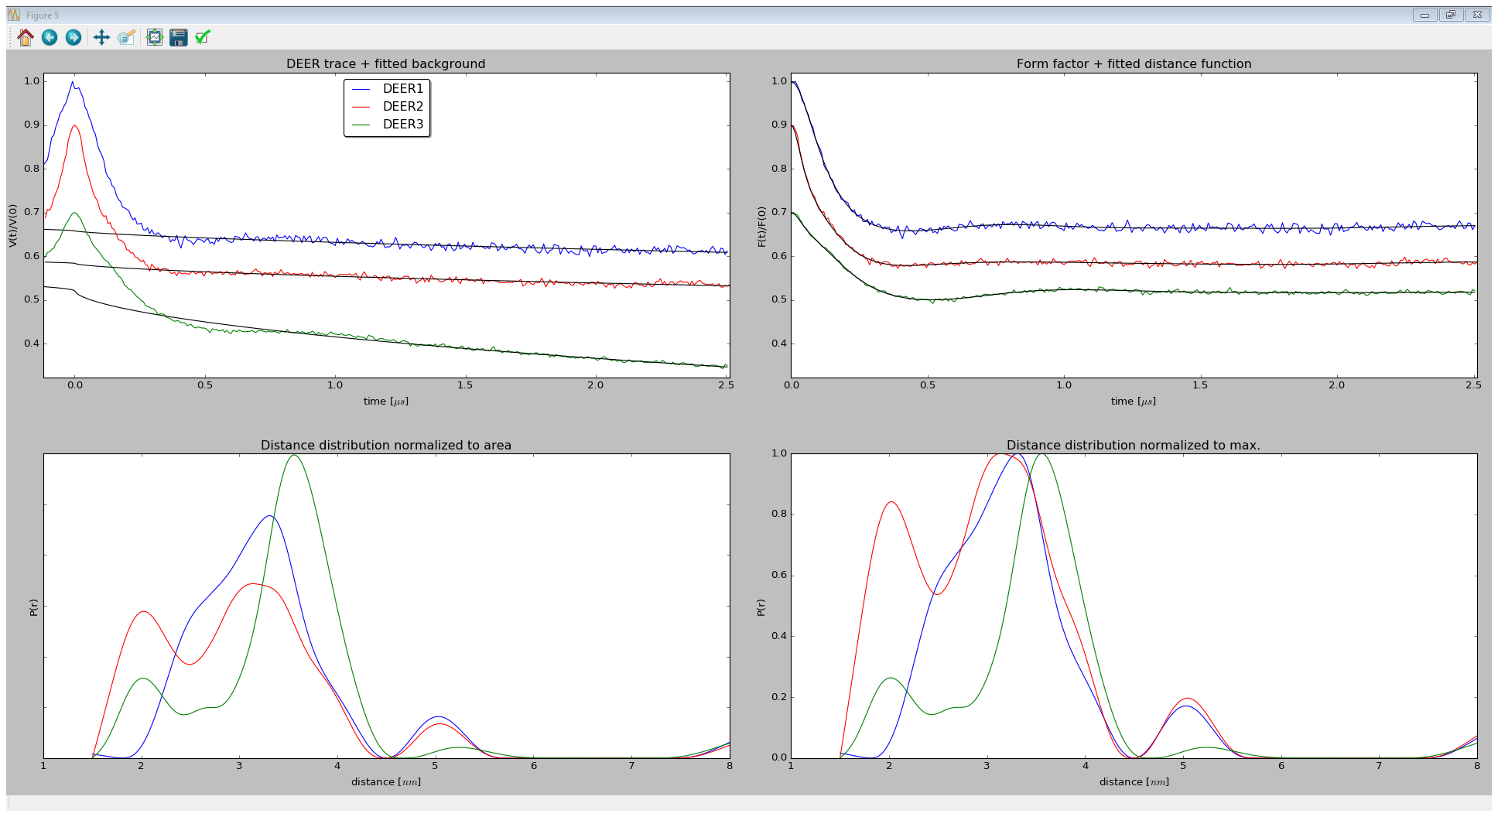Click the "Distance distribution normalized to max." title

click(1133, 445)
